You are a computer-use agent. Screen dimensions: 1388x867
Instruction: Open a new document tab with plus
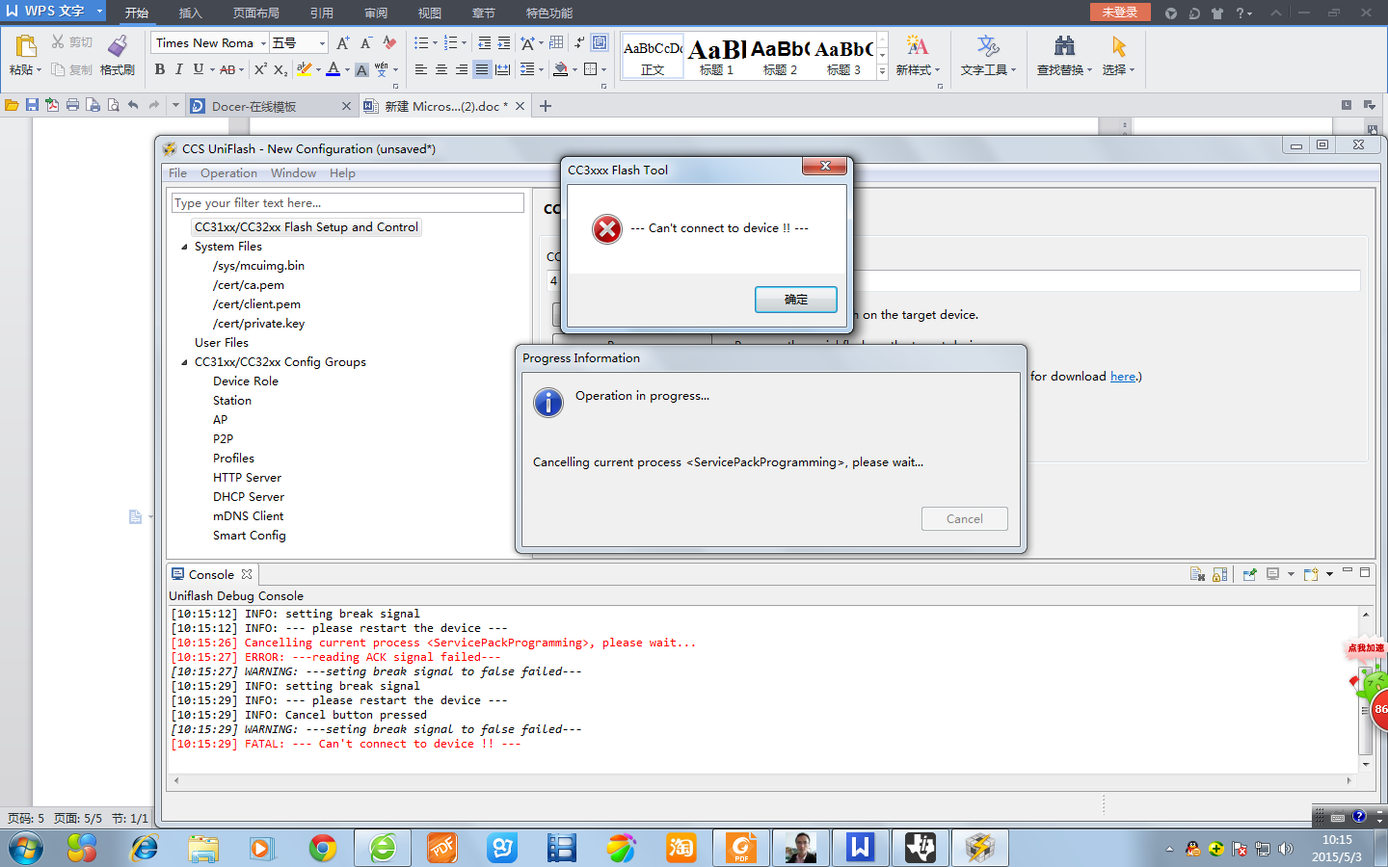click(x=546, y=106)
